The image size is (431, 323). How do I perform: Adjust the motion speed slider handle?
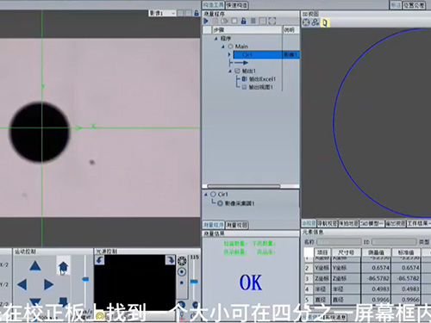click(x=85, y=279)
